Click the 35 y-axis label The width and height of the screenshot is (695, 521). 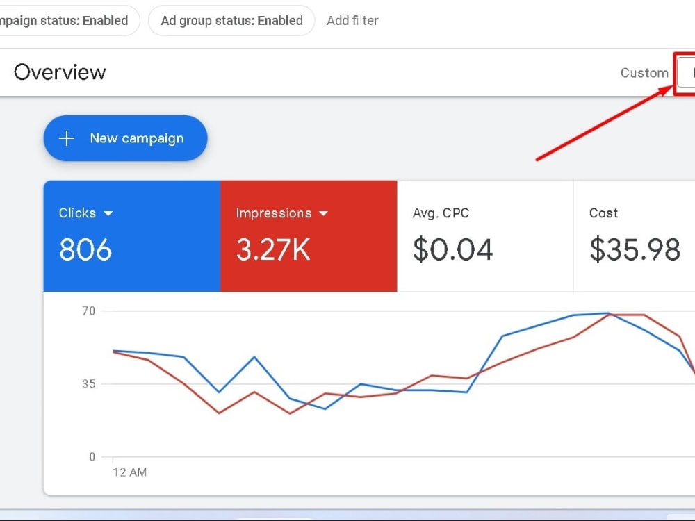pyautogui.click(x=89, y=383)
